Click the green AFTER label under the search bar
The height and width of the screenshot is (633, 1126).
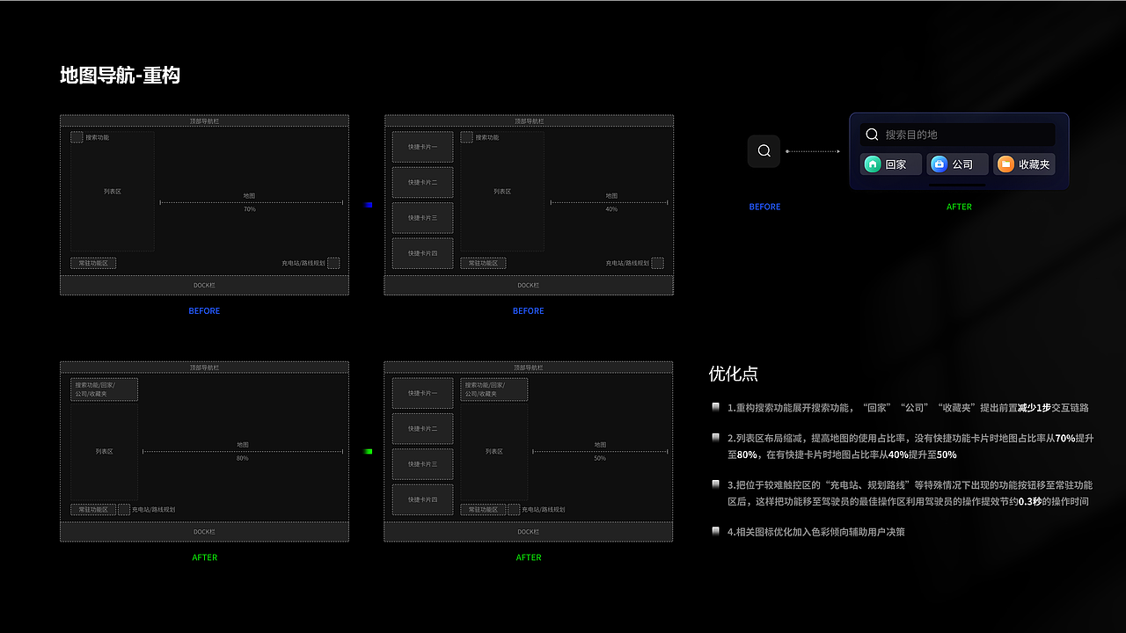pyautogui.click(x=959, y=207)
